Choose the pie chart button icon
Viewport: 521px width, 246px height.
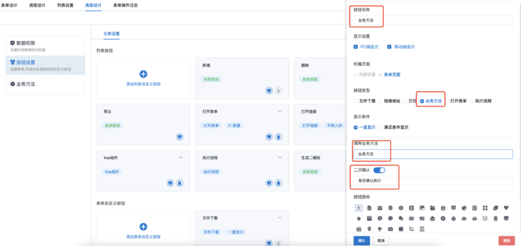click(464, 208)
